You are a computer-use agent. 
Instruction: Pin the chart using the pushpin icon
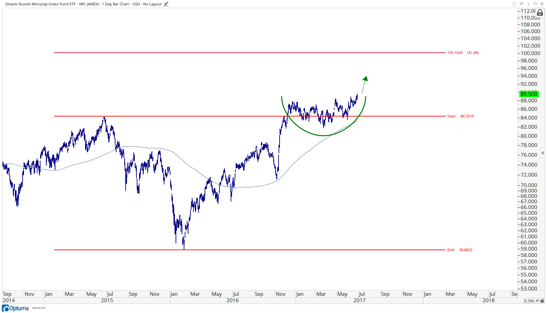(521, 4)
